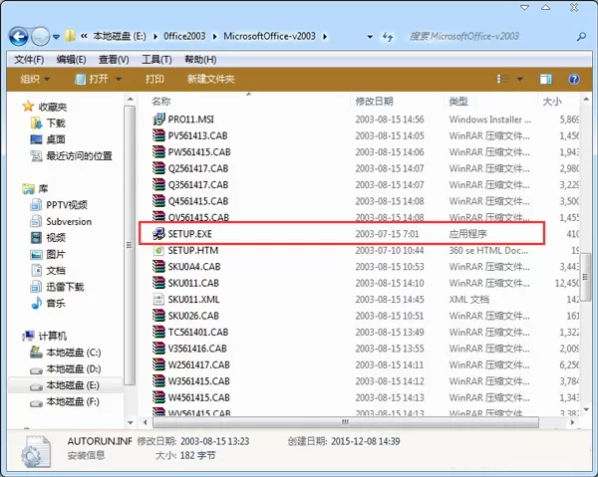Open the 查看(V) menu
This screenshot has width=598, height=477.
point(114,60)
